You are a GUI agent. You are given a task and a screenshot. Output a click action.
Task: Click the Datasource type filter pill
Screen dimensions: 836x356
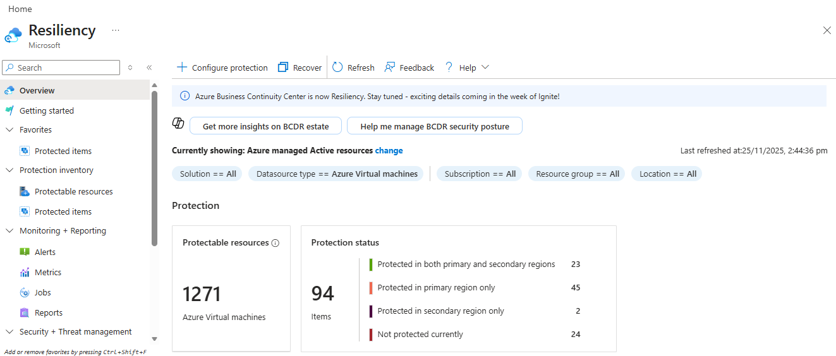pyautogui.click(x=337, y=174)
